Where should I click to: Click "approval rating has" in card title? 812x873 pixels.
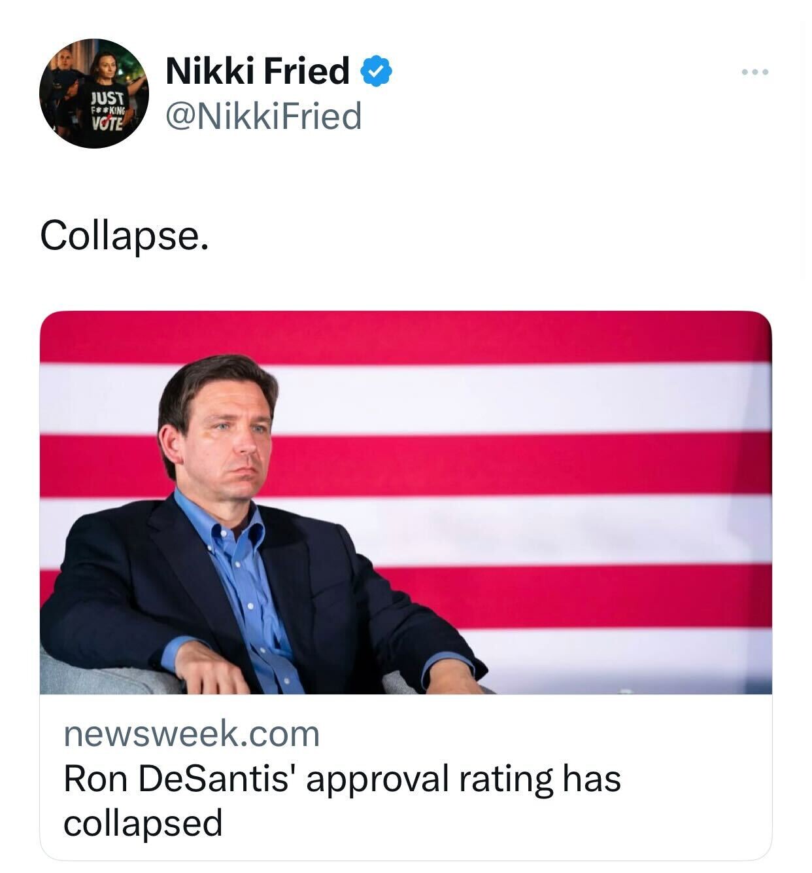463,779
